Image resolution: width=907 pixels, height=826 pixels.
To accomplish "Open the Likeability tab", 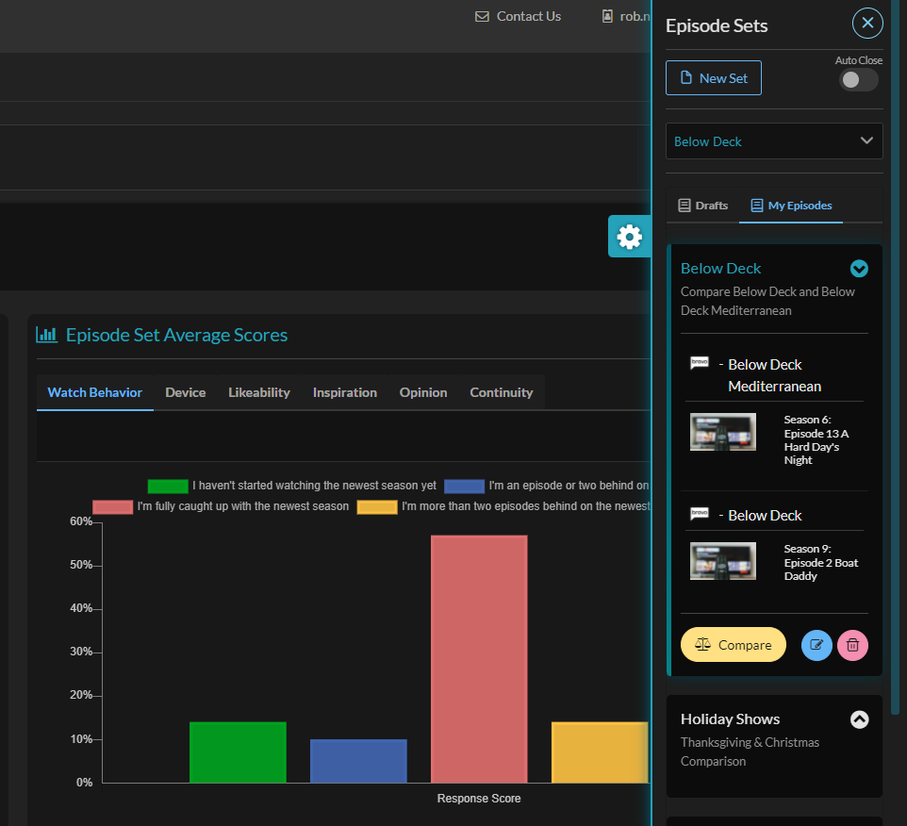I will pos(259,392).
